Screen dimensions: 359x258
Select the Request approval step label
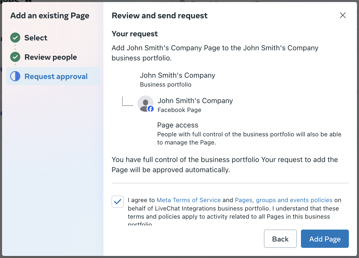(56, 76)
